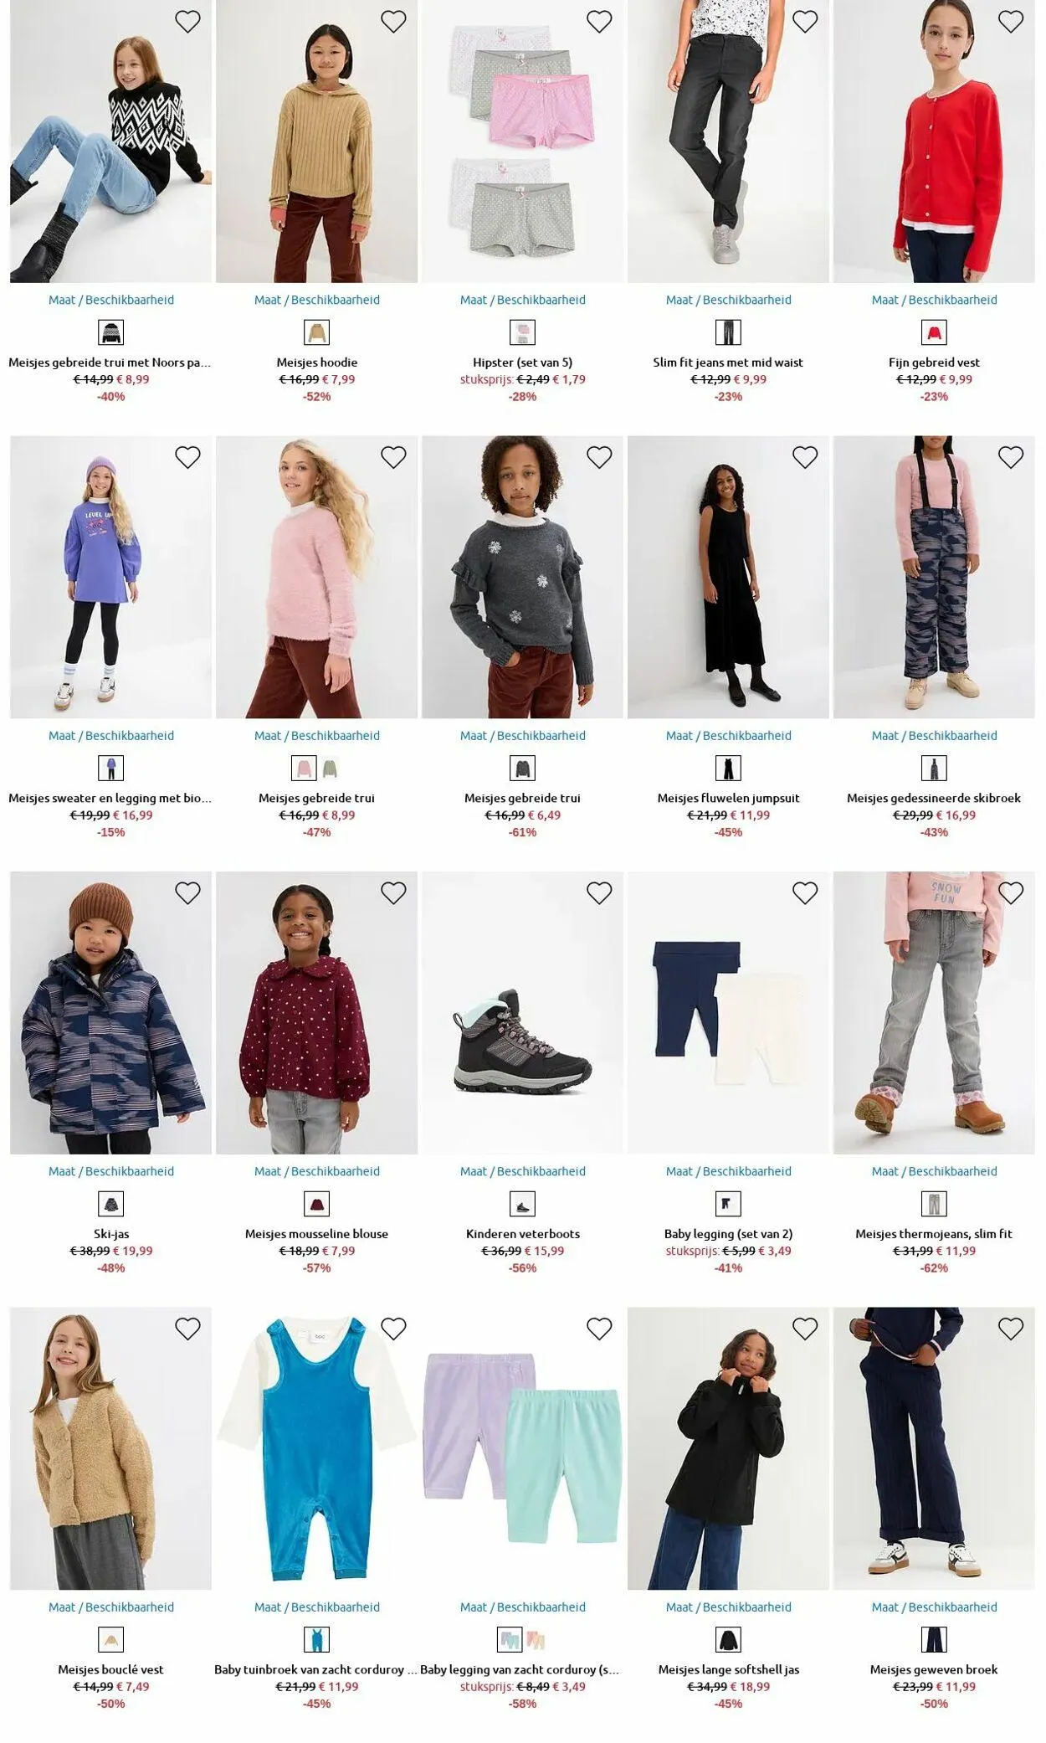Open the Baby legging (set van 2) title
The image size is (1046, 1743).
[x=729, y=1233]
